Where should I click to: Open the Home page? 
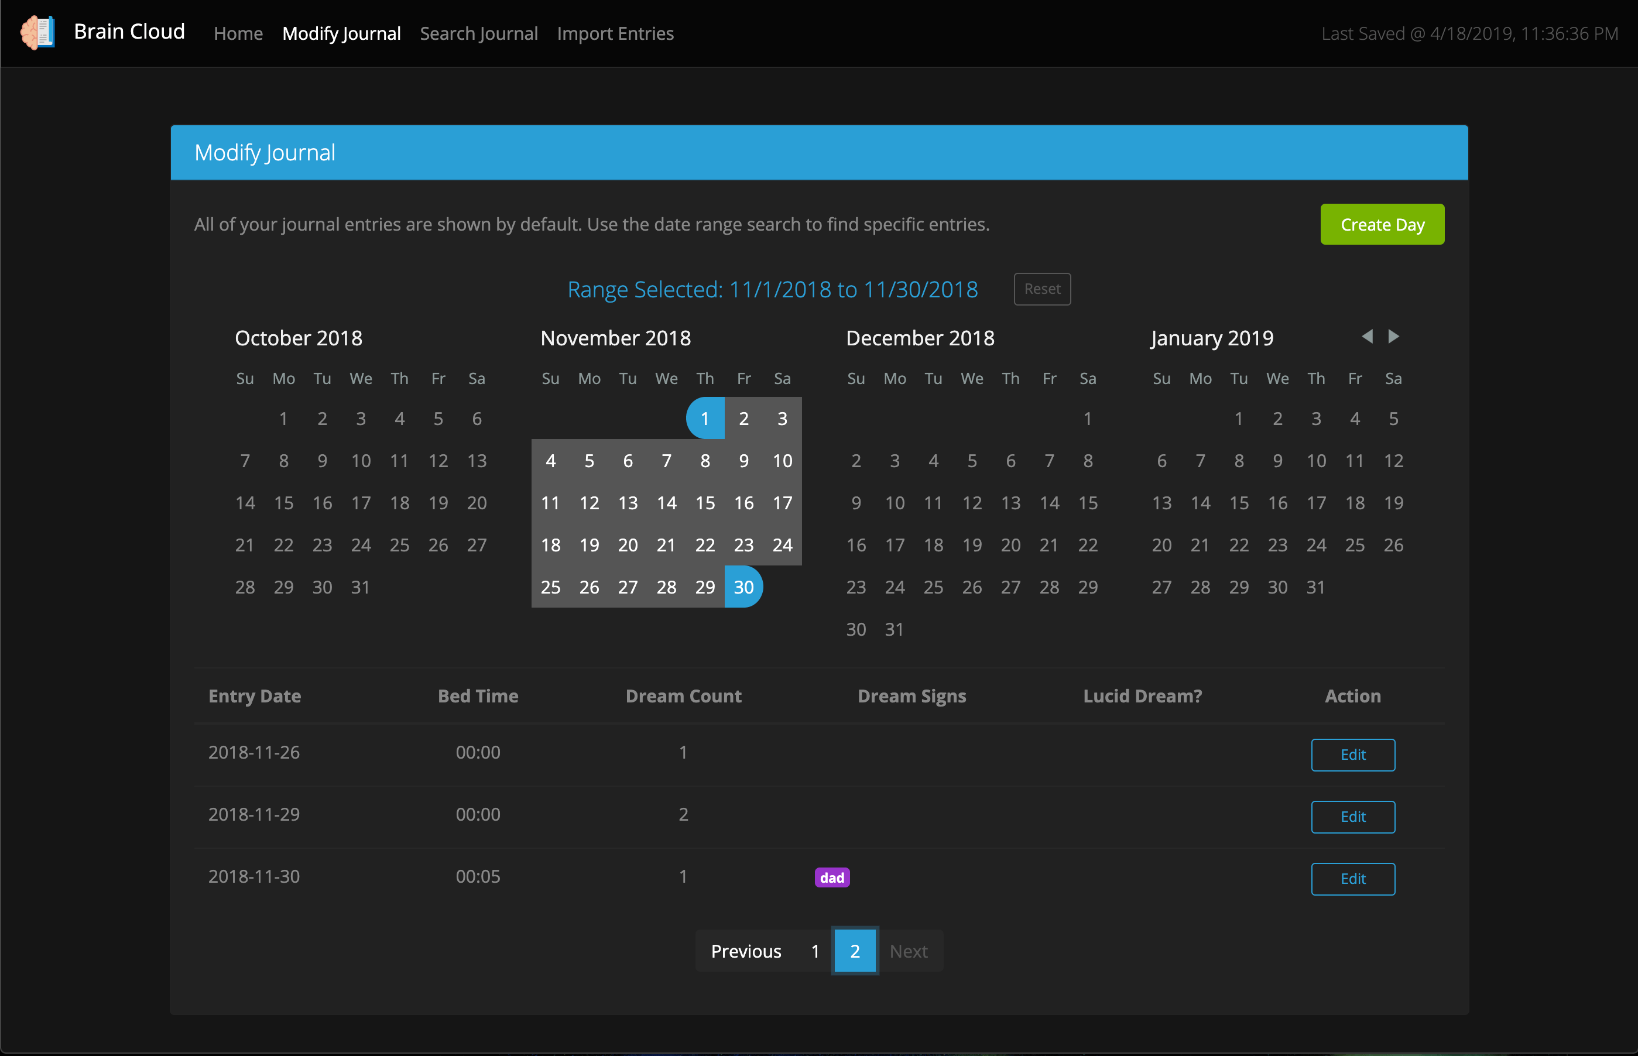238,33
